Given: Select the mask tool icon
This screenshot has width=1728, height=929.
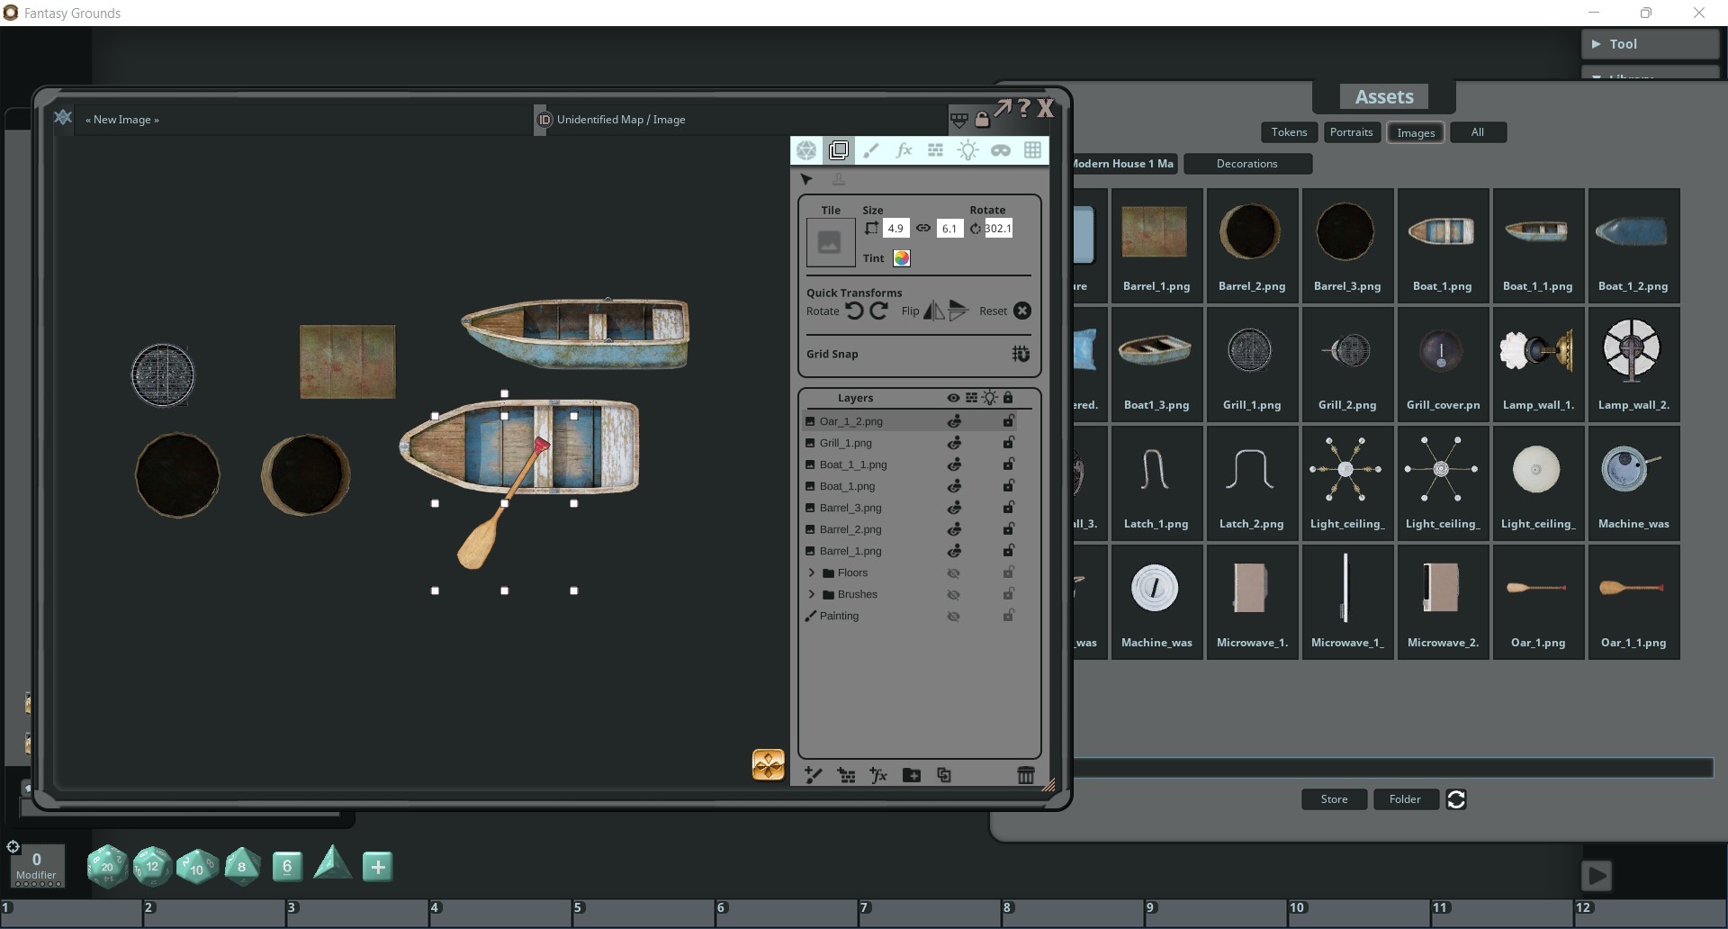Looking at the screenshot, I should tap(1001, 150).
